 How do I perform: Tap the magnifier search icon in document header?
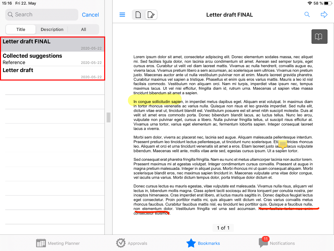[x=307, y=15]
